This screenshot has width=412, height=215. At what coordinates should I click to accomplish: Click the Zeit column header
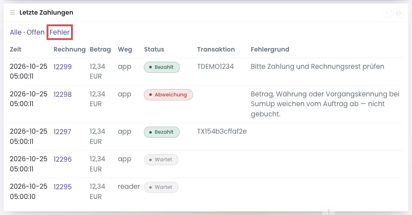point(16,49)
